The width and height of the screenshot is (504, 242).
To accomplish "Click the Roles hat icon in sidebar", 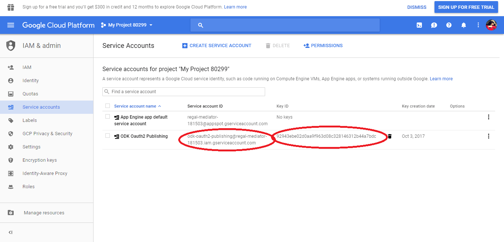I will click(11, 187).
